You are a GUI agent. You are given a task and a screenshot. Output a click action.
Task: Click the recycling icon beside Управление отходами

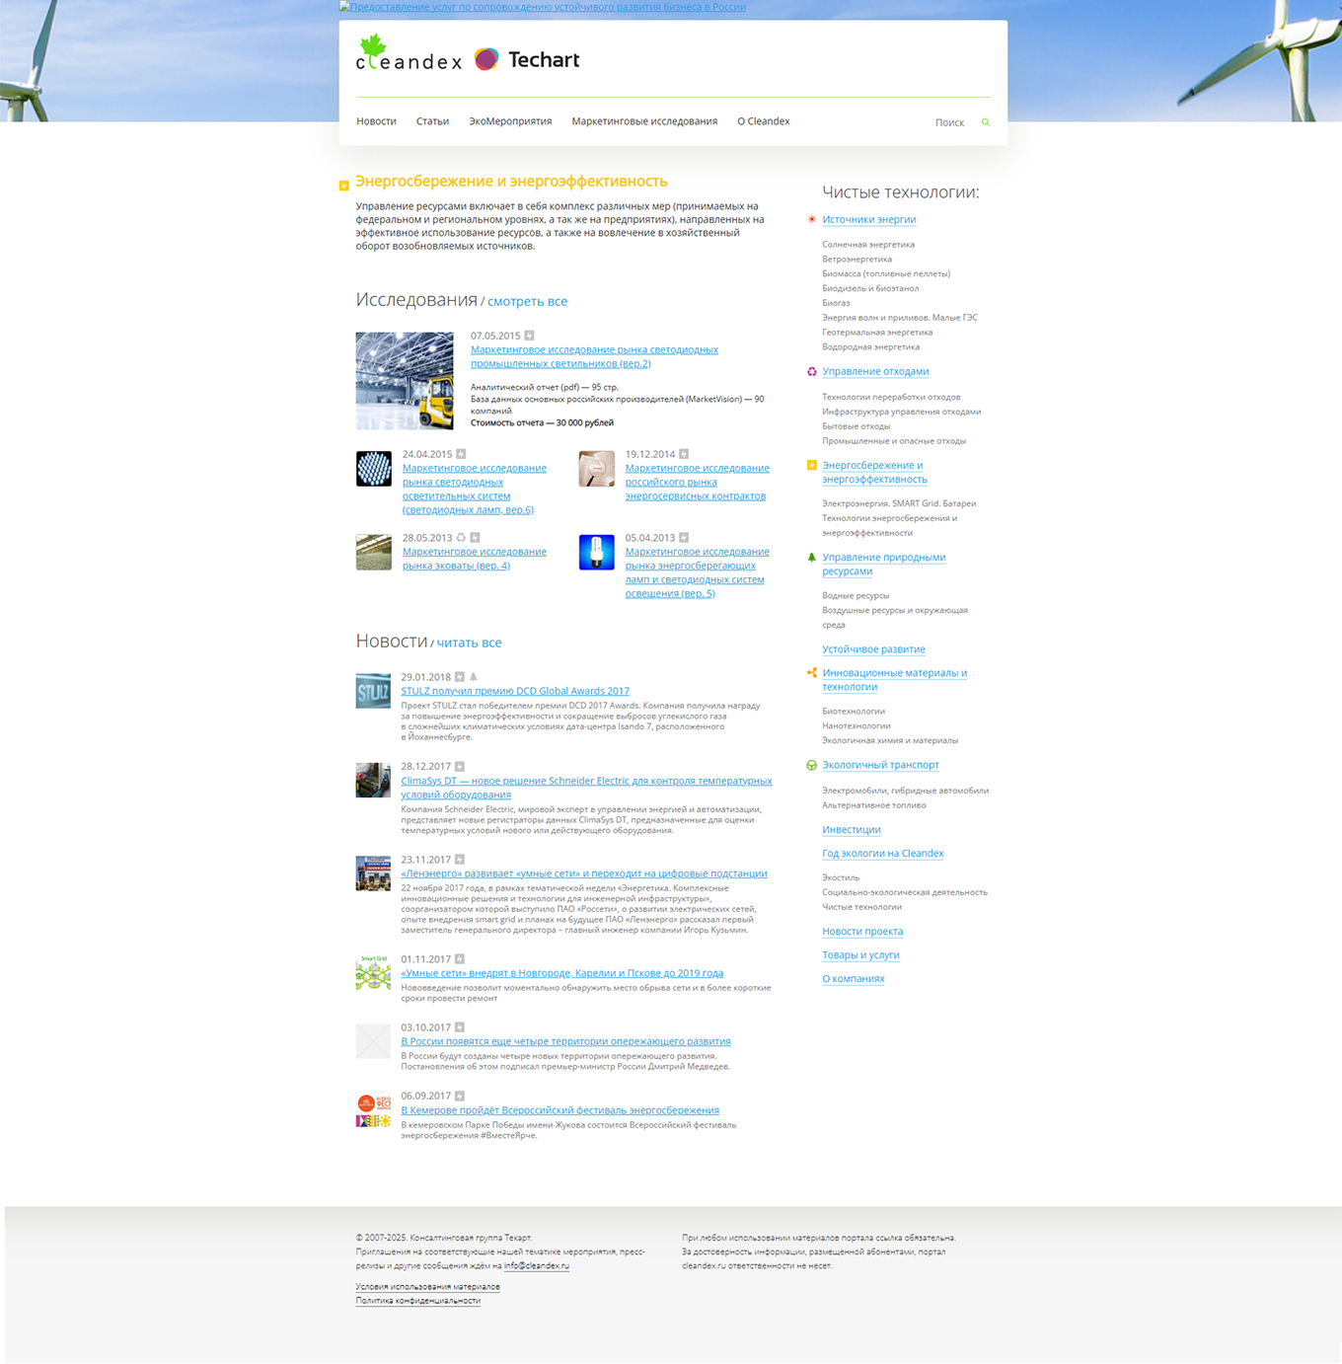coord(811,372)
